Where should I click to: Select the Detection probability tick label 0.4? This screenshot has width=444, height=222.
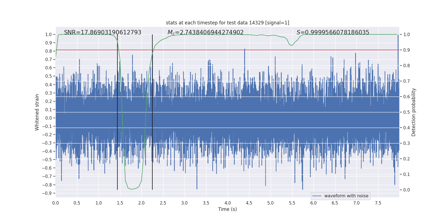click(407, 128)
